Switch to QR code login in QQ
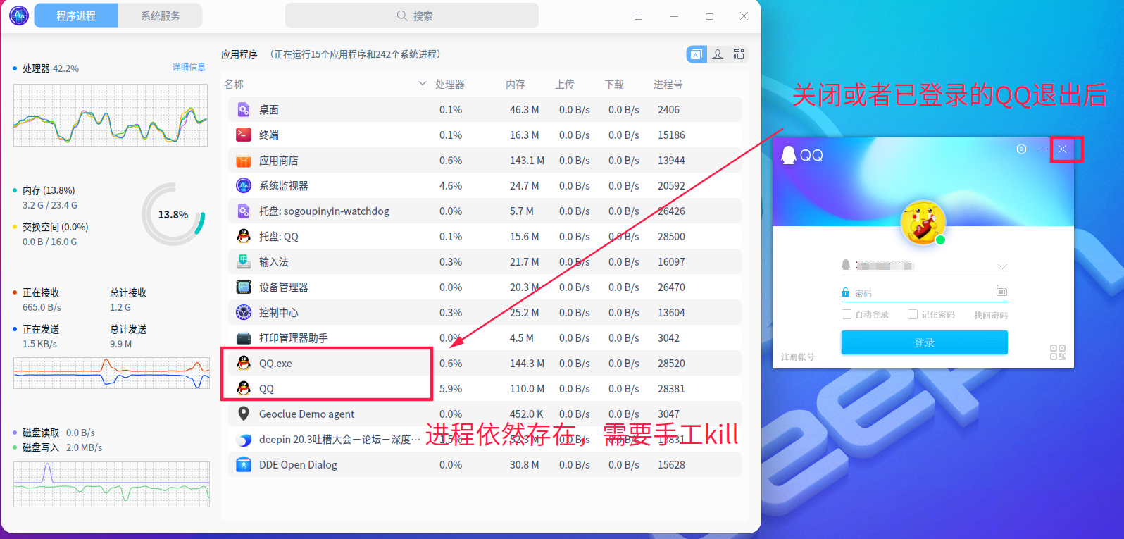 [x=1058, y=352]
